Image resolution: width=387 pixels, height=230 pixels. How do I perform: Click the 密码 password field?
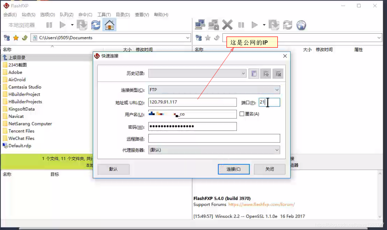pyautogui.click(x=192, y=126)
